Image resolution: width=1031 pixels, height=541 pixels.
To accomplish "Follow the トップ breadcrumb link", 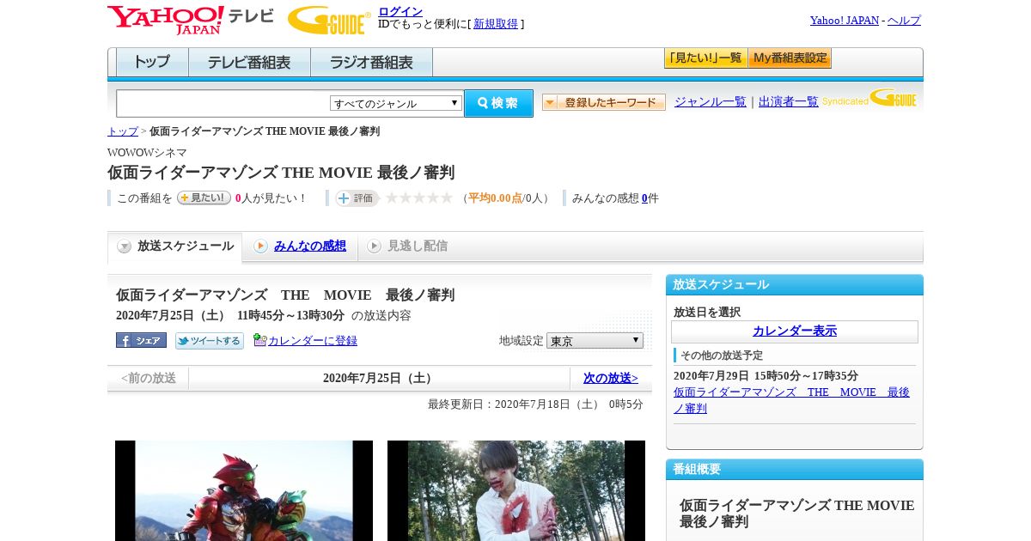I will 123,131.
